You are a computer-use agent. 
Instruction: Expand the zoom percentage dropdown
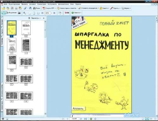coord(52,13)
